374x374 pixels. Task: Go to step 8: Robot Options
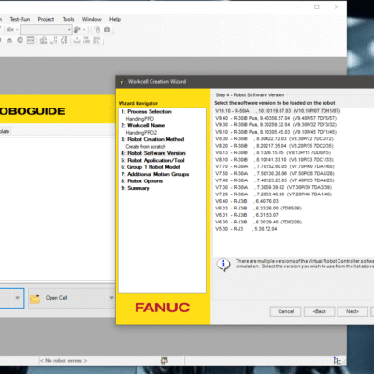pyautogui.click(x=142, y=181)
